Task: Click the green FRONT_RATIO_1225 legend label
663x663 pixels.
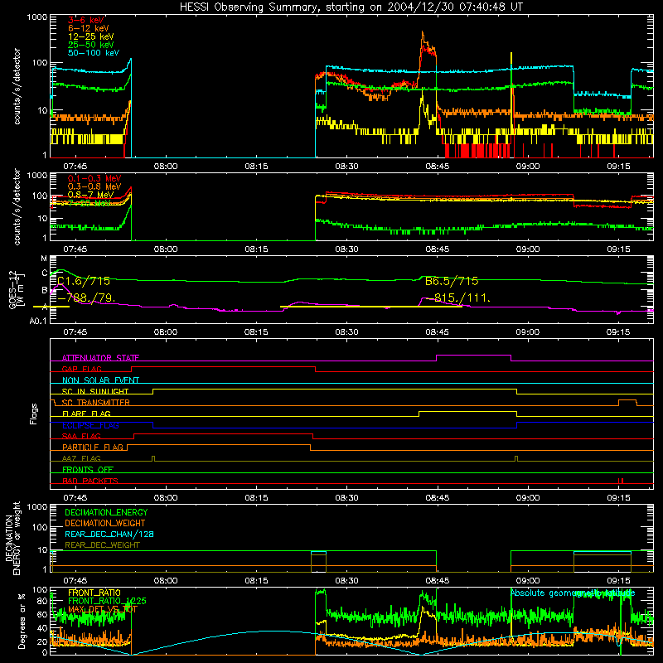Action: pos(107,601)
